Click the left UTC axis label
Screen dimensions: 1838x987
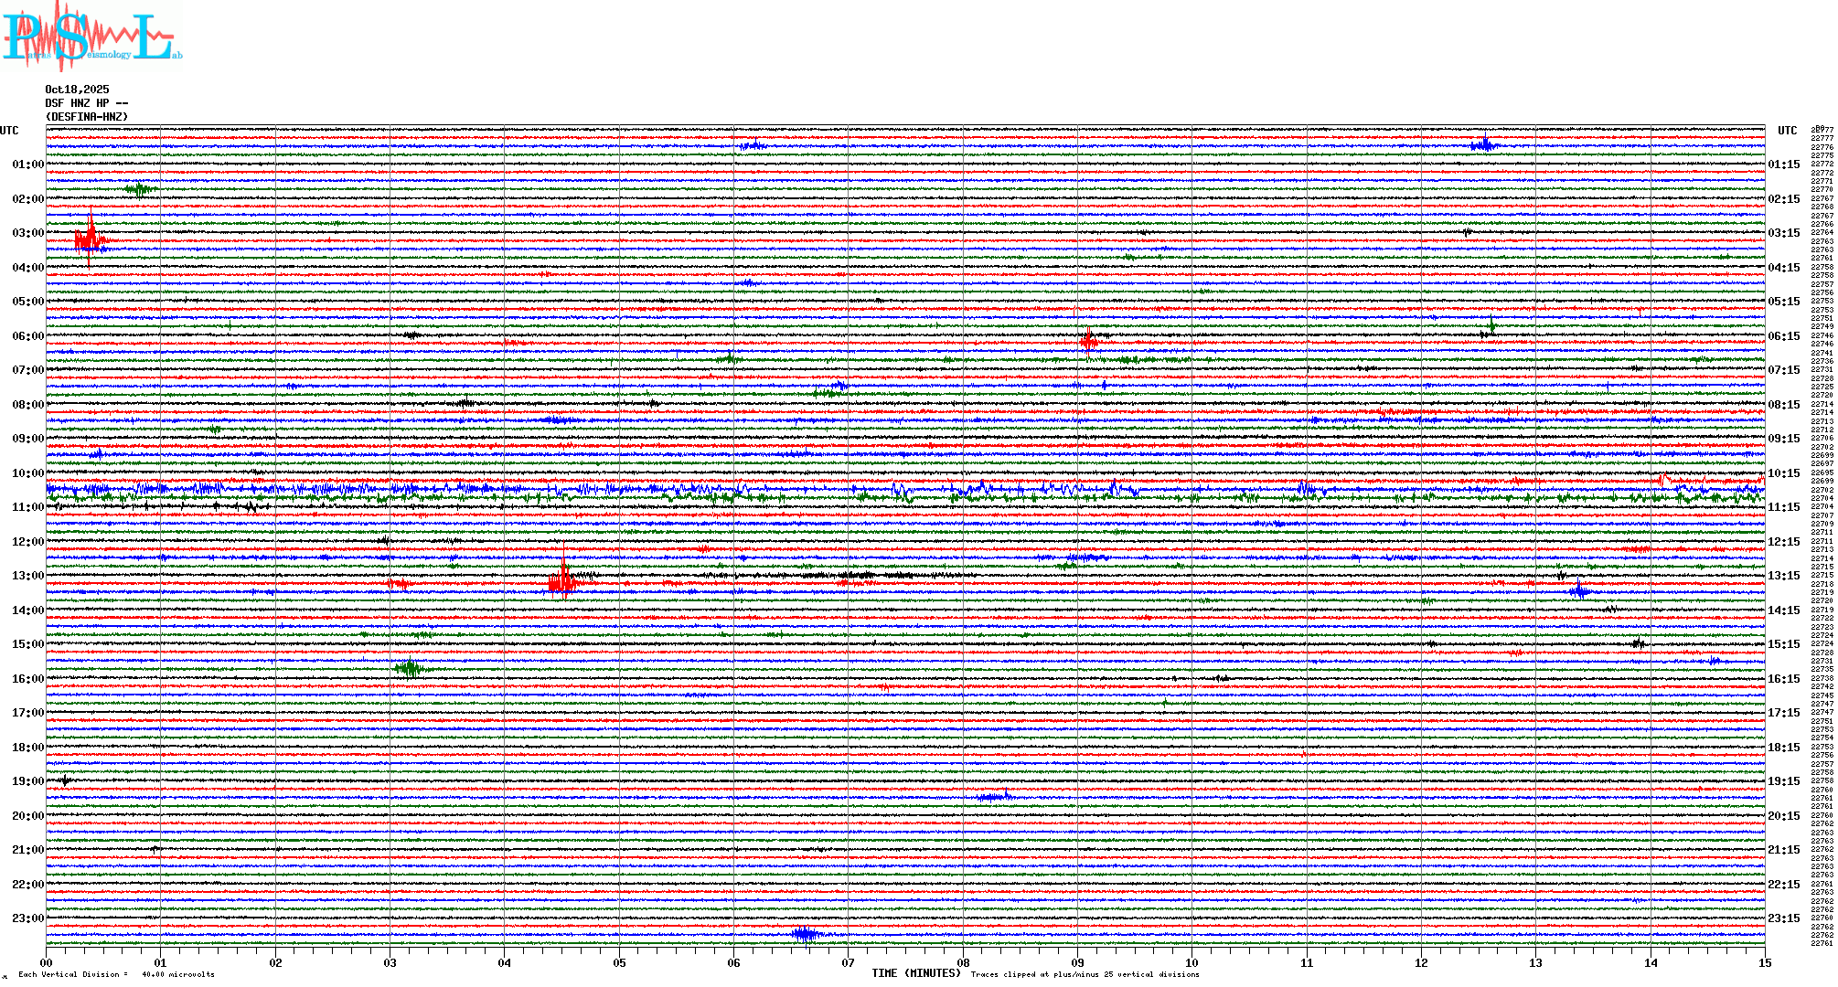click(x=9, y=131)
